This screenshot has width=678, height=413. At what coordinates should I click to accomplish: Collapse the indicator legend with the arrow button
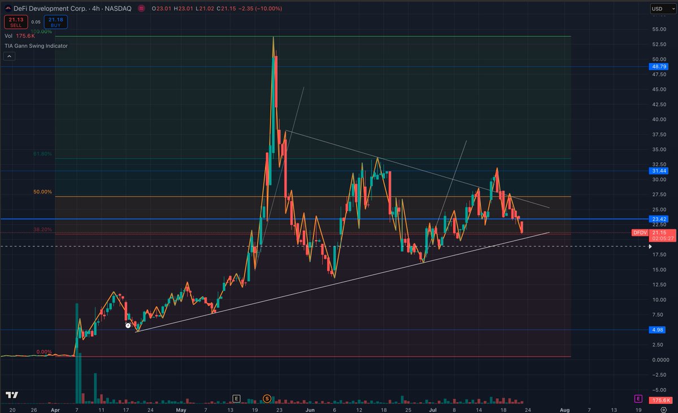point(9,56)
